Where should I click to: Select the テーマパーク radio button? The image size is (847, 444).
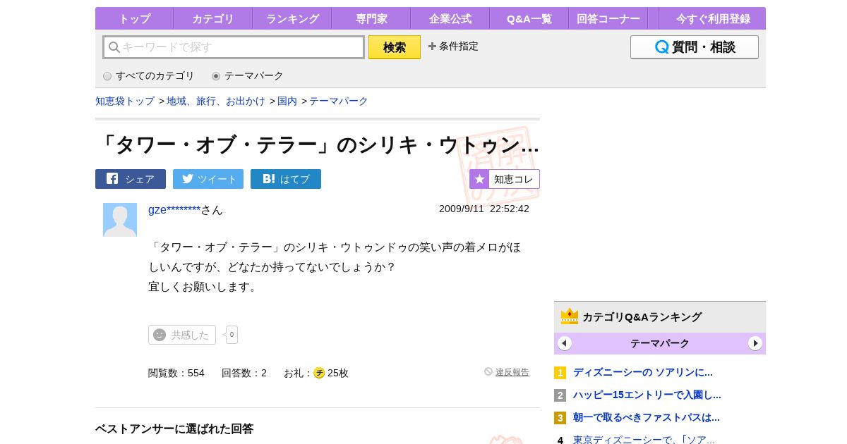[216, 76]
